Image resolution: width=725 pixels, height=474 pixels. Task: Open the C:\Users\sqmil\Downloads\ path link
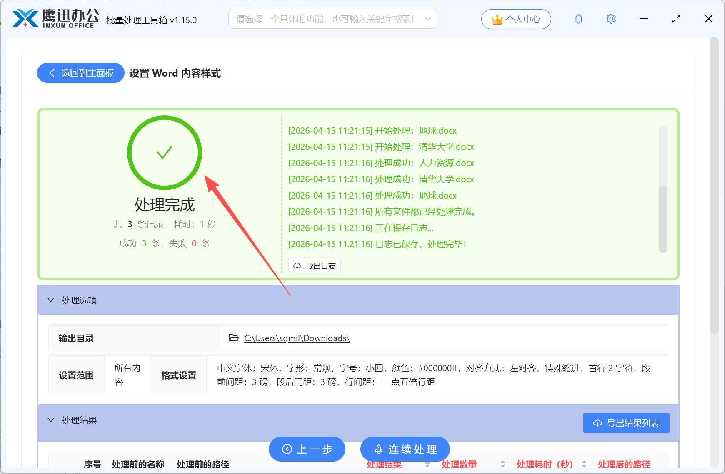296,338
